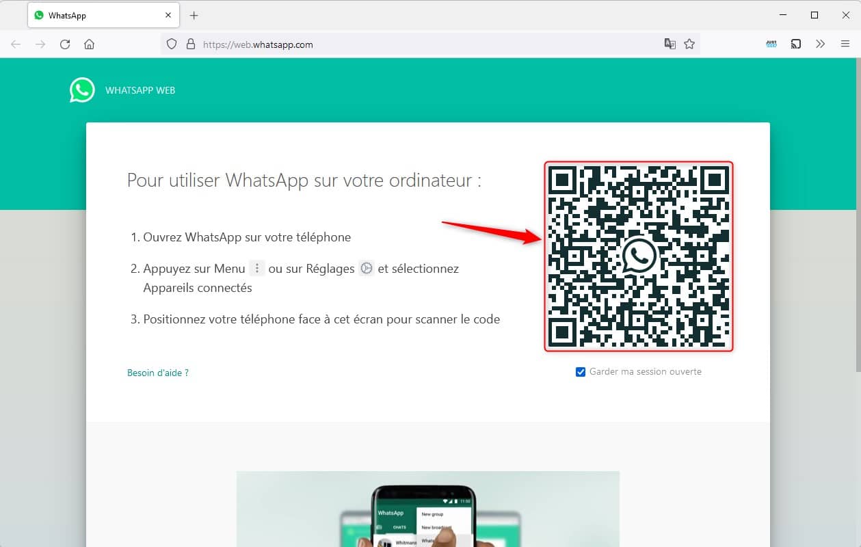Click the browser Back arrow
Screen dimensions: 861x547
[x=16, y=44]
